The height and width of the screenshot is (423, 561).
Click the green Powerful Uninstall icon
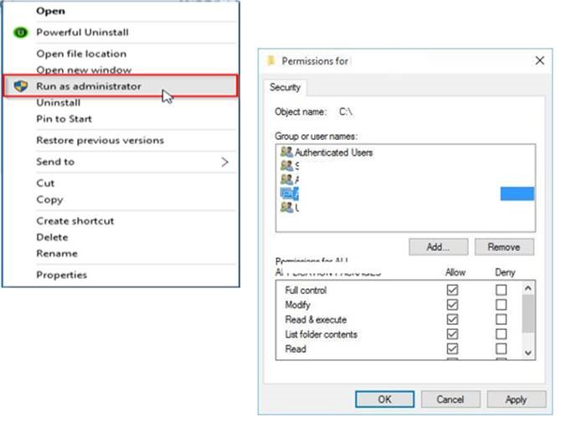pyautogui.click(x=20, y=33)
